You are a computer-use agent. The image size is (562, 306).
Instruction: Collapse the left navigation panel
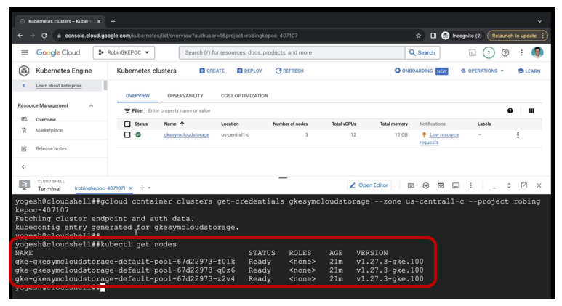24,167
